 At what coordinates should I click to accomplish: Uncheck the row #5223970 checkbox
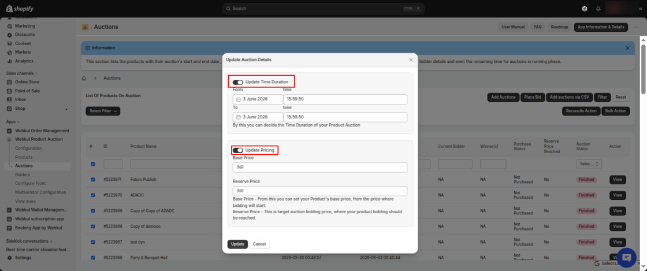93,195
